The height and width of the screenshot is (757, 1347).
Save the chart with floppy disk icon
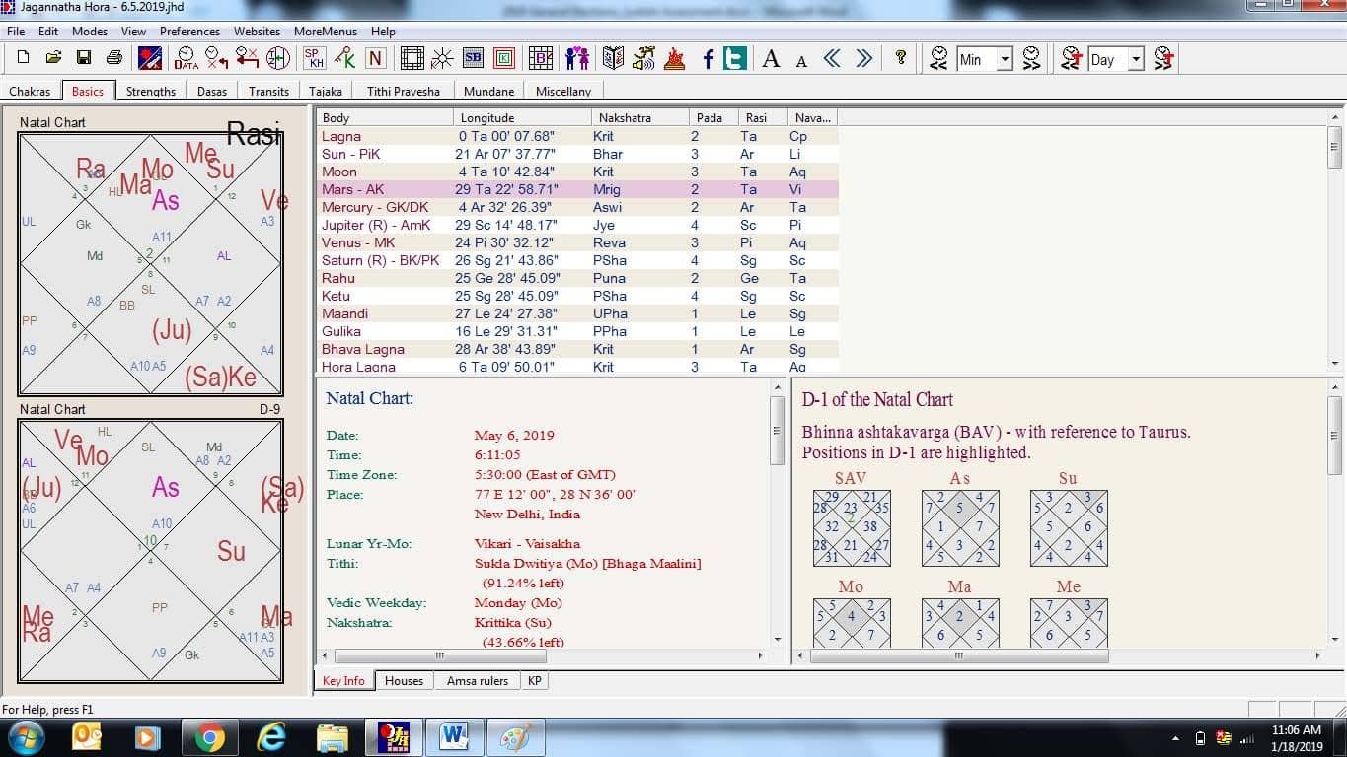click(84, 58)
